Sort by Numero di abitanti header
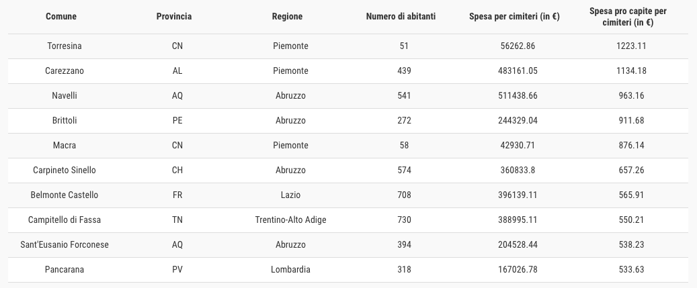This screenshot has width=697, height=288. 401,16
